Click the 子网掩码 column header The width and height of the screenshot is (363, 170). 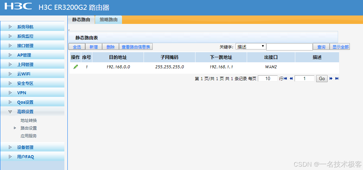tap(170, 57)
